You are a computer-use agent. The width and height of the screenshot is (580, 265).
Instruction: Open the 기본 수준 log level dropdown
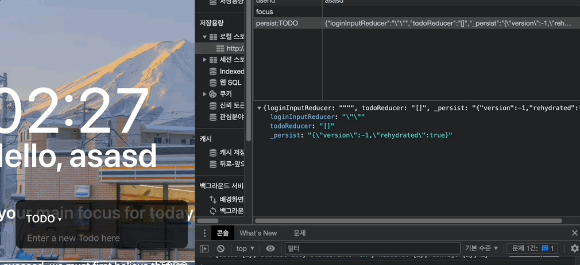[x=482, y=248]
